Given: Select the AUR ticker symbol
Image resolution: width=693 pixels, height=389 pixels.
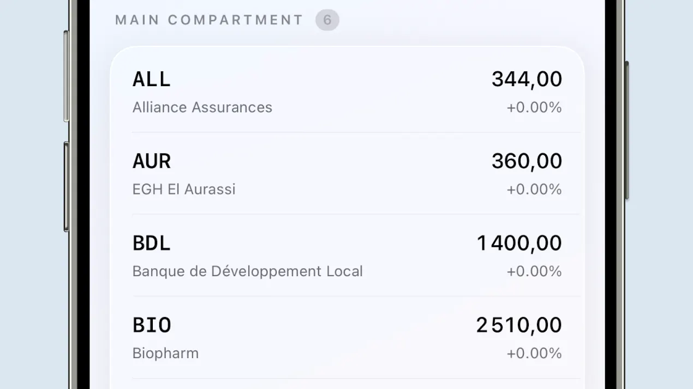Looking at the screenshot, I should pos(152,161).
